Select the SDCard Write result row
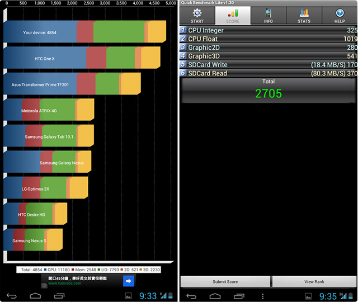Image resolution: width=358 pixels, height=302 pixels. pyautogui.click(x=268, y=65)
